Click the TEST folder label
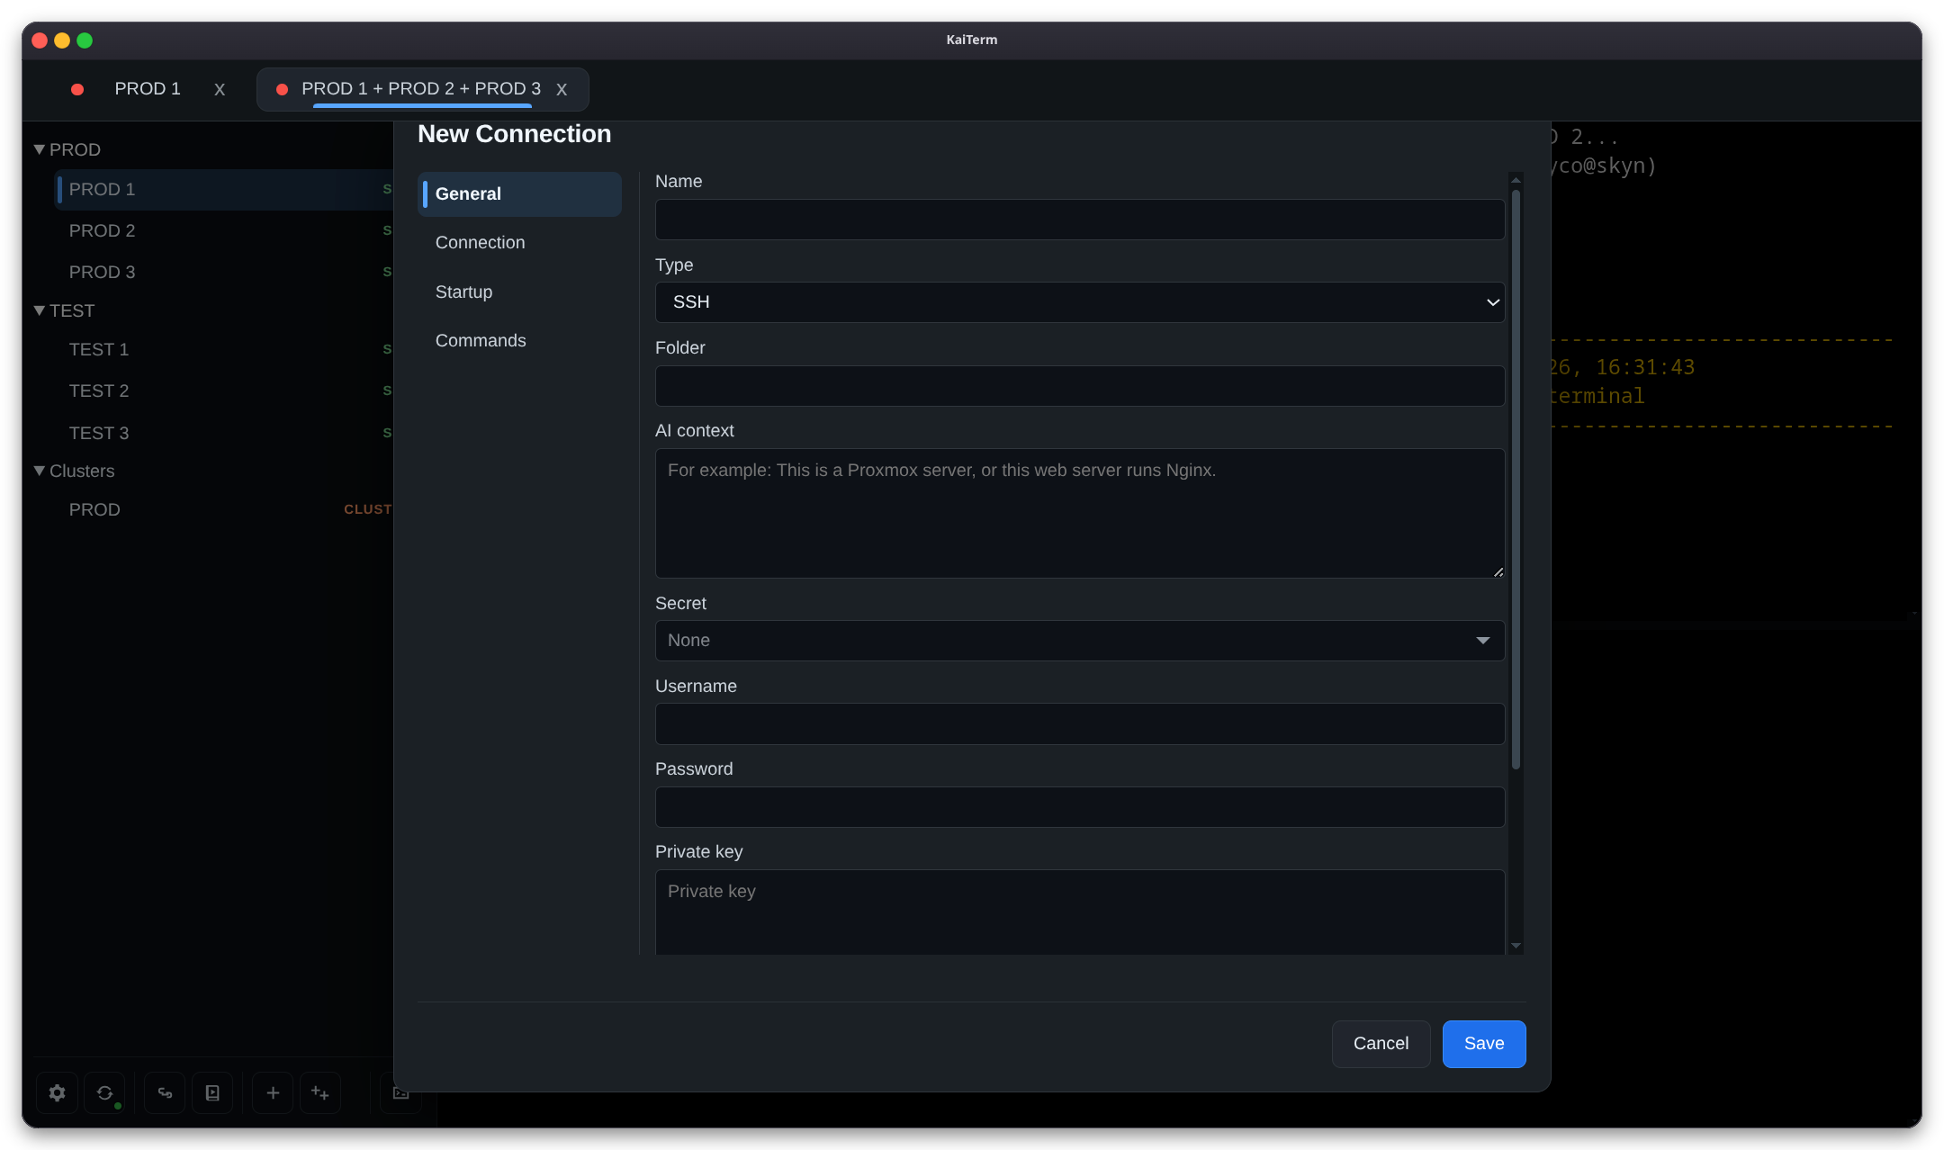 coord(72,310)
